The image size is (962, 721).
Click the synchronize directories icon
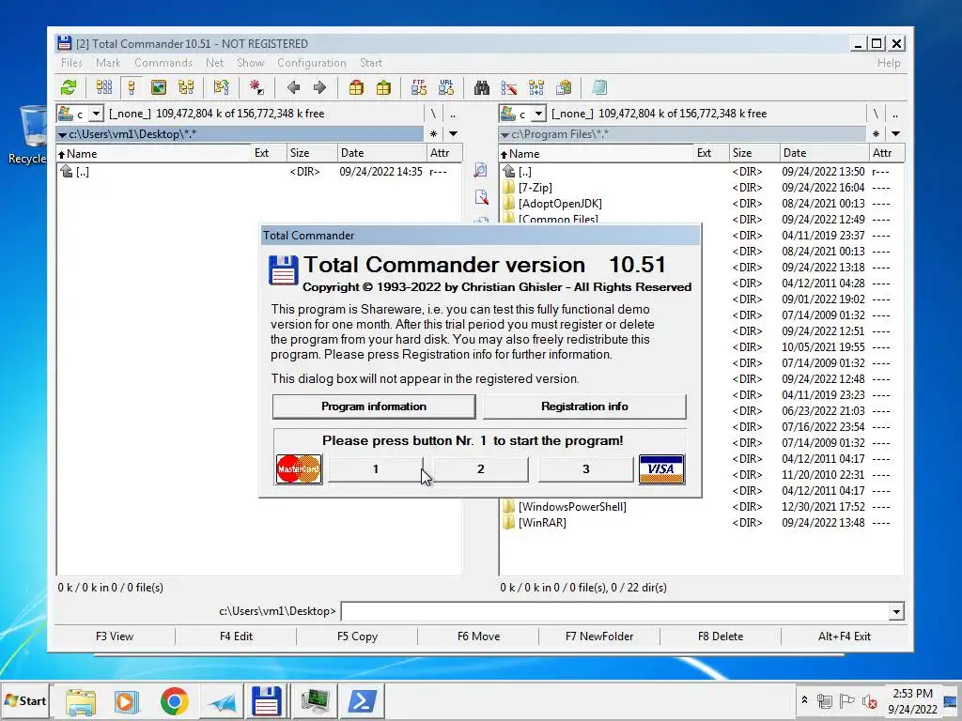tap(536, 87)
